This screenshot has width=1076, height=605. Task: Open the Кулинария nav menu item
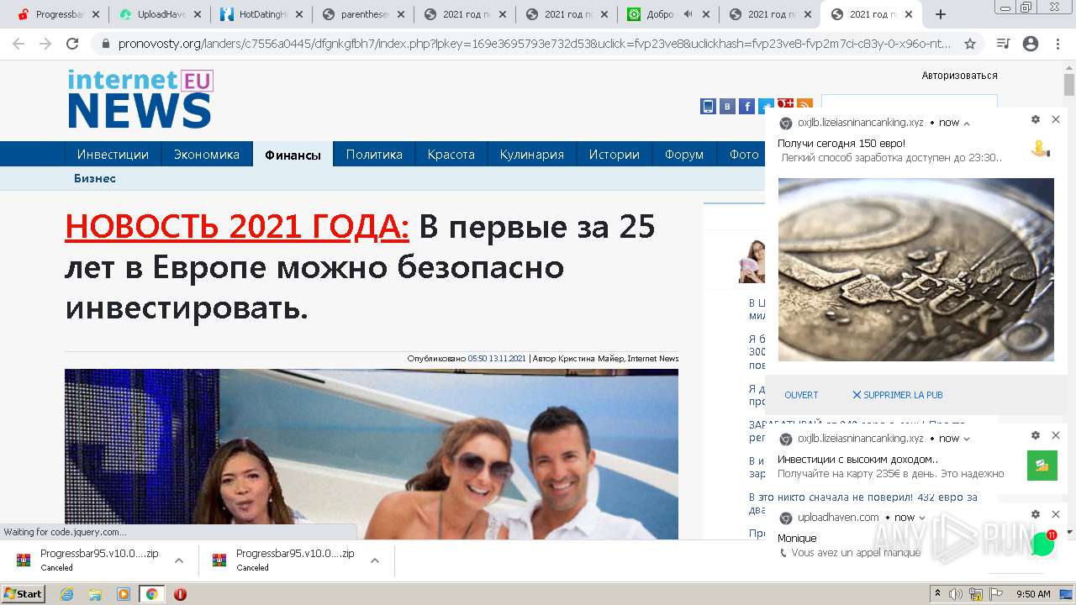(x=532, y=155)
